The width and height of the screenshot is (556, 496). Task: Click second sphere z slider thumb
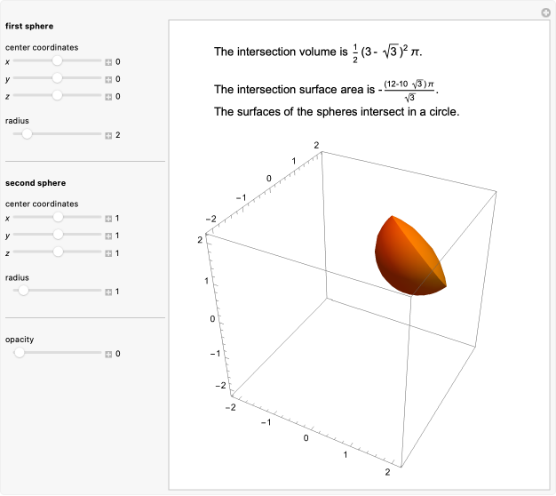[59, 252]
